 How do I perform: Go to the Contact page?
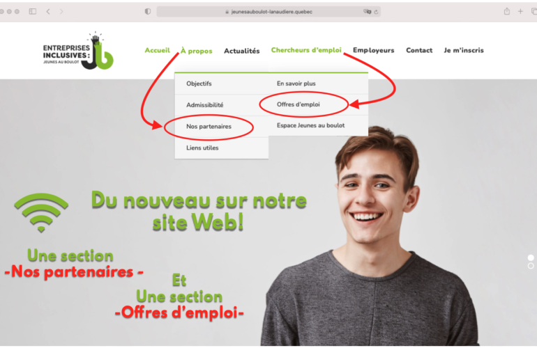click(x=419, y=50)
